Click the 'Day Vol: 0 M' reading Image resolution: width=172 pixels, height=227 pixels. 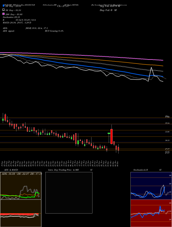coord(108,10)
